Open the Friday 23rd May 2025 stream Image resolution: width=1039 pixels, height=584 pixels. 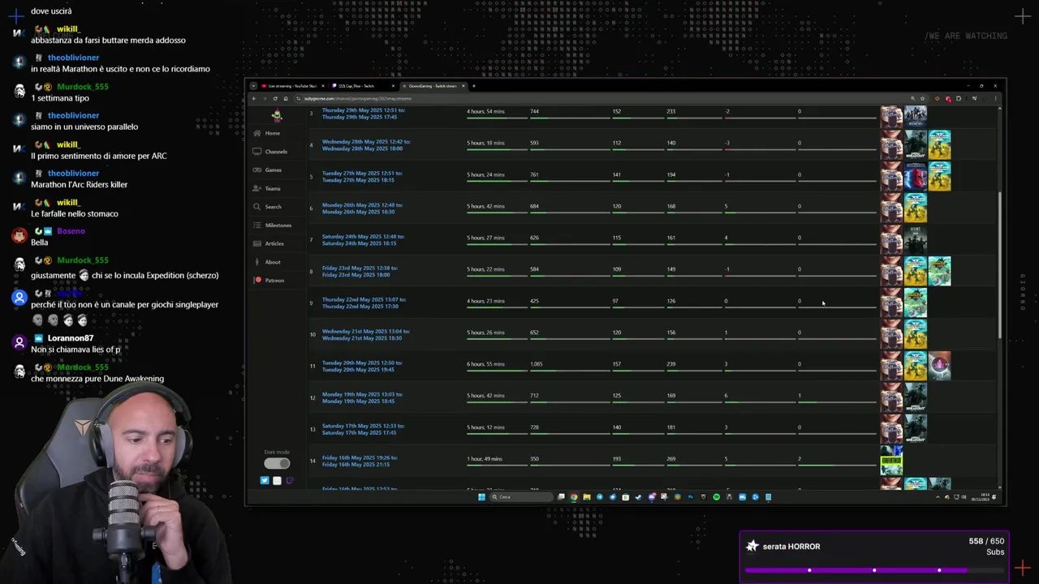[x=360, y=271]
